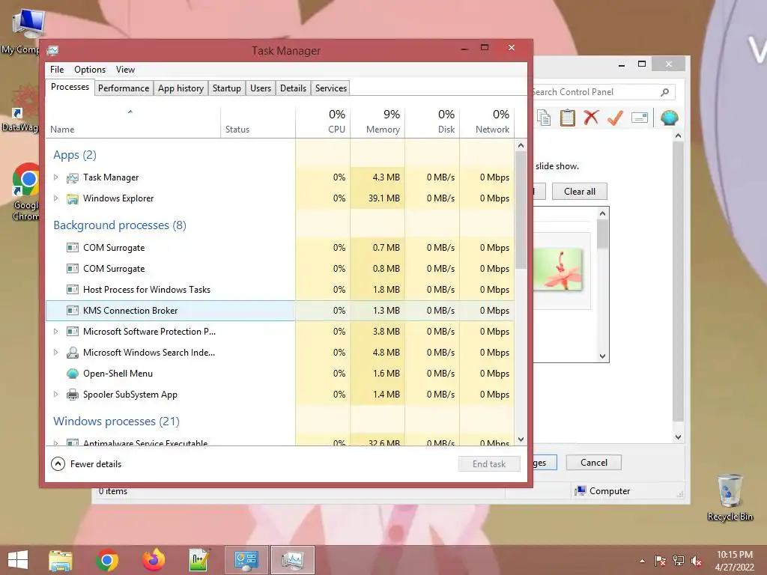Click the End task button
Image resolution: width=767 pixels, height=575 pixels.
(x=489, y=464)
